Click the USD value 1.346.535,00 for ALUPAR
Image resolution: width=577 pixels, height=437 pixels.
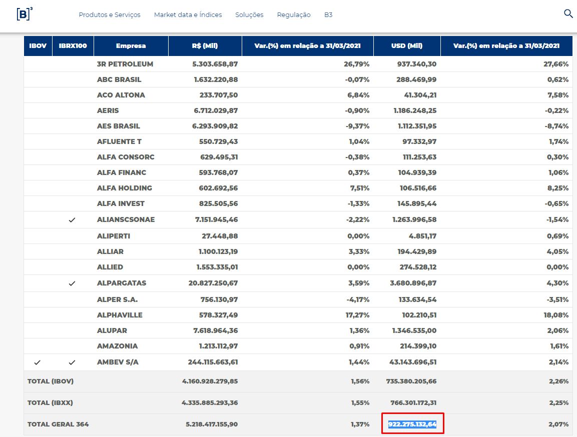pos(414,330)
